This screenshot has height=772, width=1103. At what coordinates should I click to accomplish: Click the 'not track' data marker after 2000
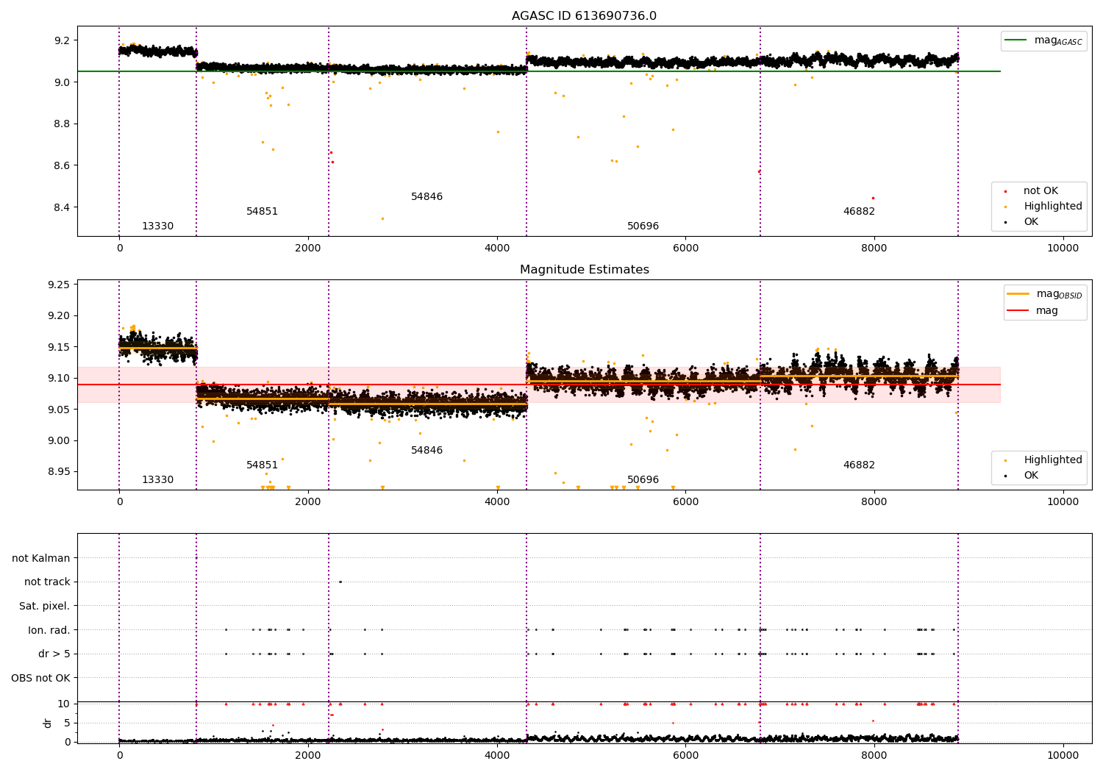(x=340, y=582)
